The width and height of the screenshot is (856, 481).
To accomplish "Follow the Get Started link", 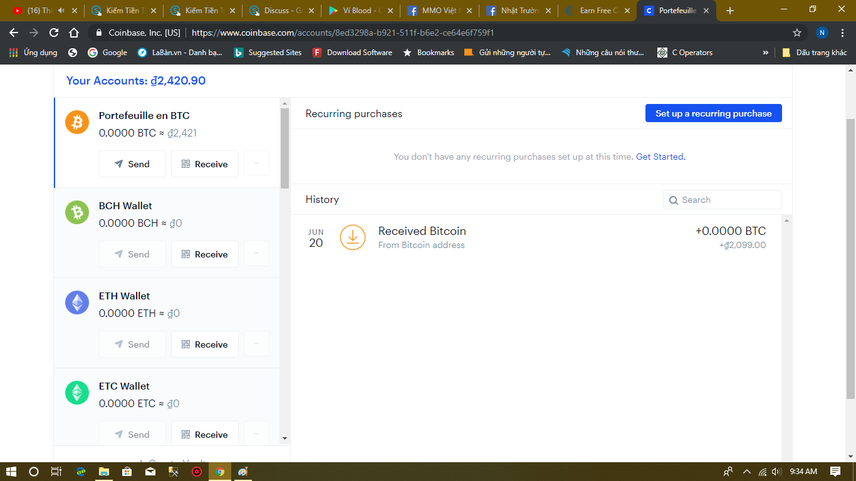I will [x=660, y=157].
